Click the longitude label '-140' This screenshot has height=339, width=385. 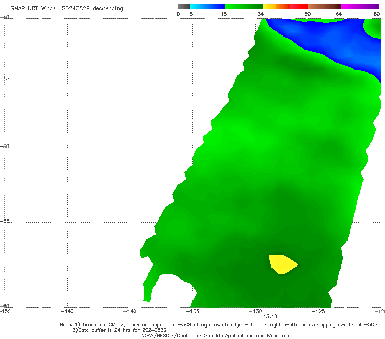[130, 311]
